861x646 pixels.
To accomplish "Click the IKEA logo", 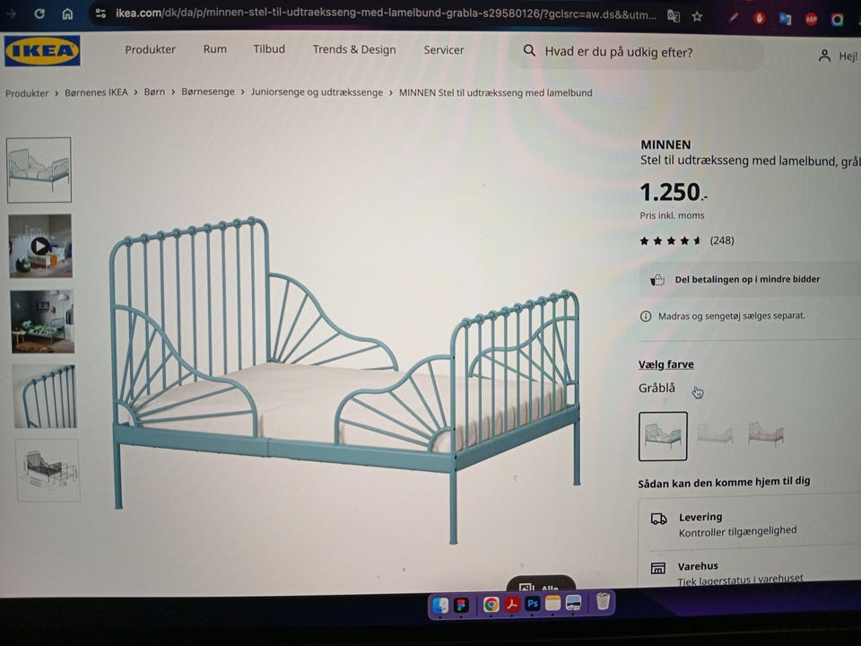I will [42, 50].
